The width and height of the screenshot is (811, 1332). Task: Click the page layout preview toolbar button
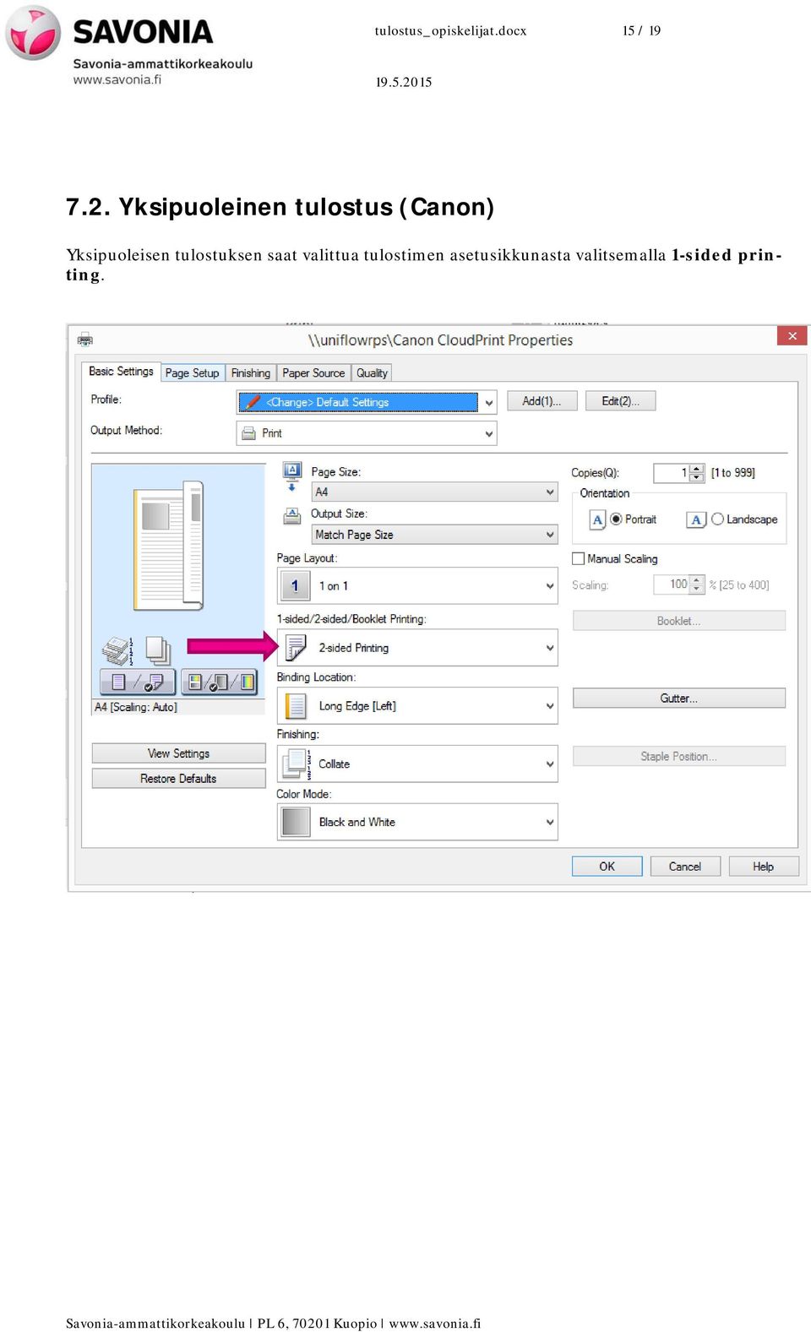[x=219, y=682]
